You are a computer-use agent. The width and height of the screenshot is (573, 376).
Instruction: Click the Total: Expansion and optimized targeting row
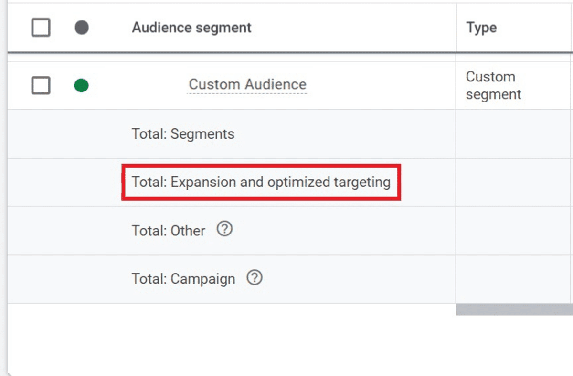click(x=262, y=182)
